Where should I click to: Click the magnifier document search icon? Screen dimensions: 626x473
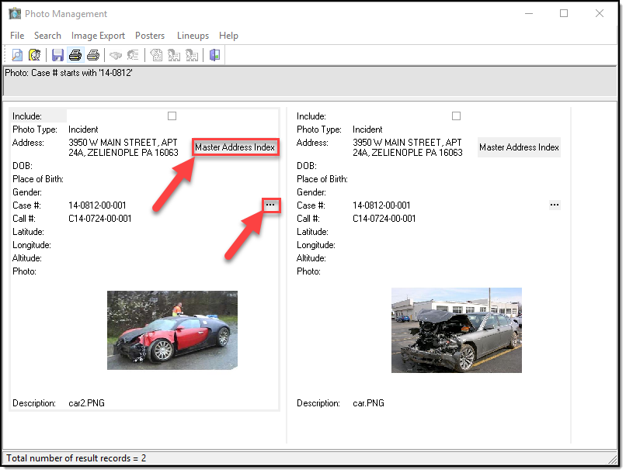point(17,55)
